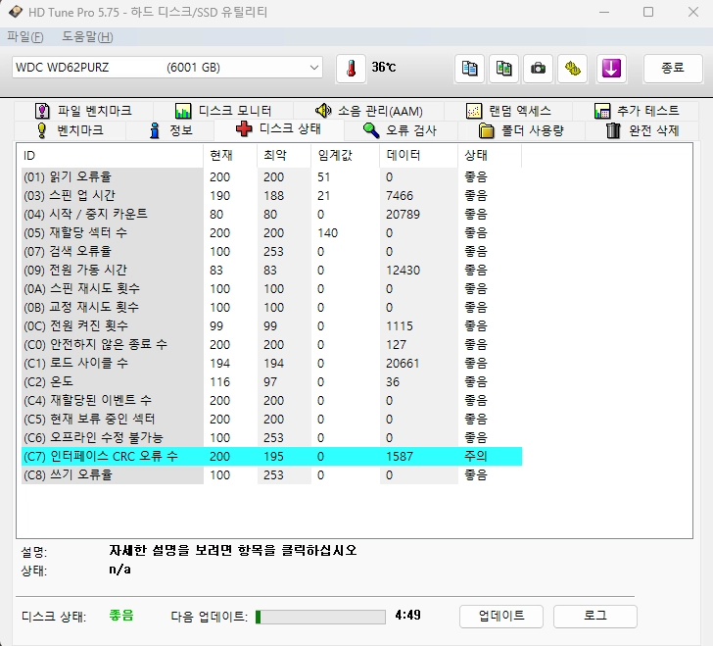Click the green 좋음 disk status text

point(121,616)
